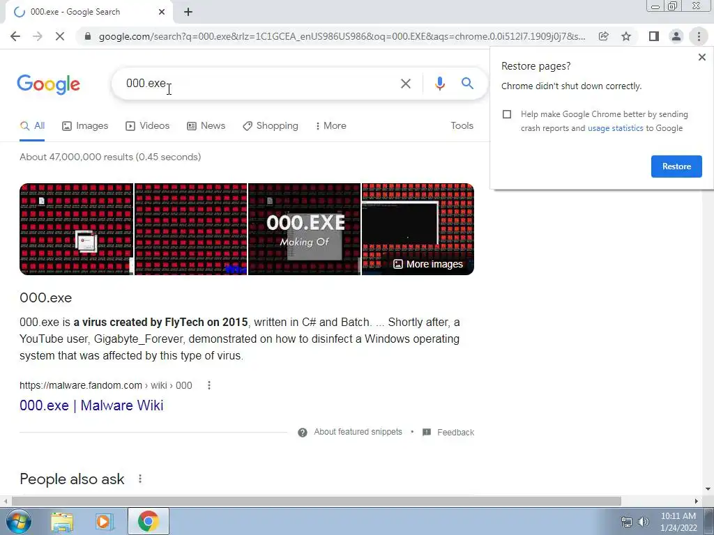This screenshot has width=714, height=535.
Task: Clear the search box text
Action: tap(405, 84)
